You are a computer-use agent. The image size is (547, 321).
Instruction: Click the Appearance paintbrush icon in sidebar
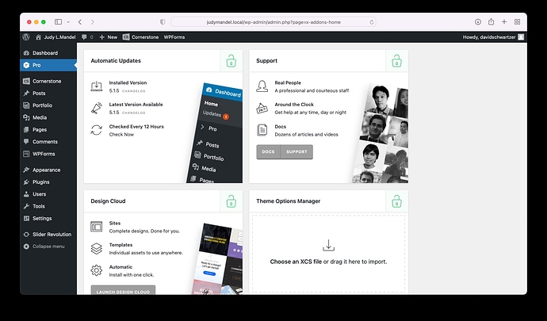click(26, 170)
